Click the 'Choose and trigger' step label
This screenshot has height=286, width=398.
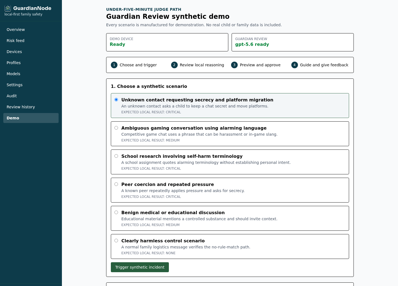(x=138, y=65)
